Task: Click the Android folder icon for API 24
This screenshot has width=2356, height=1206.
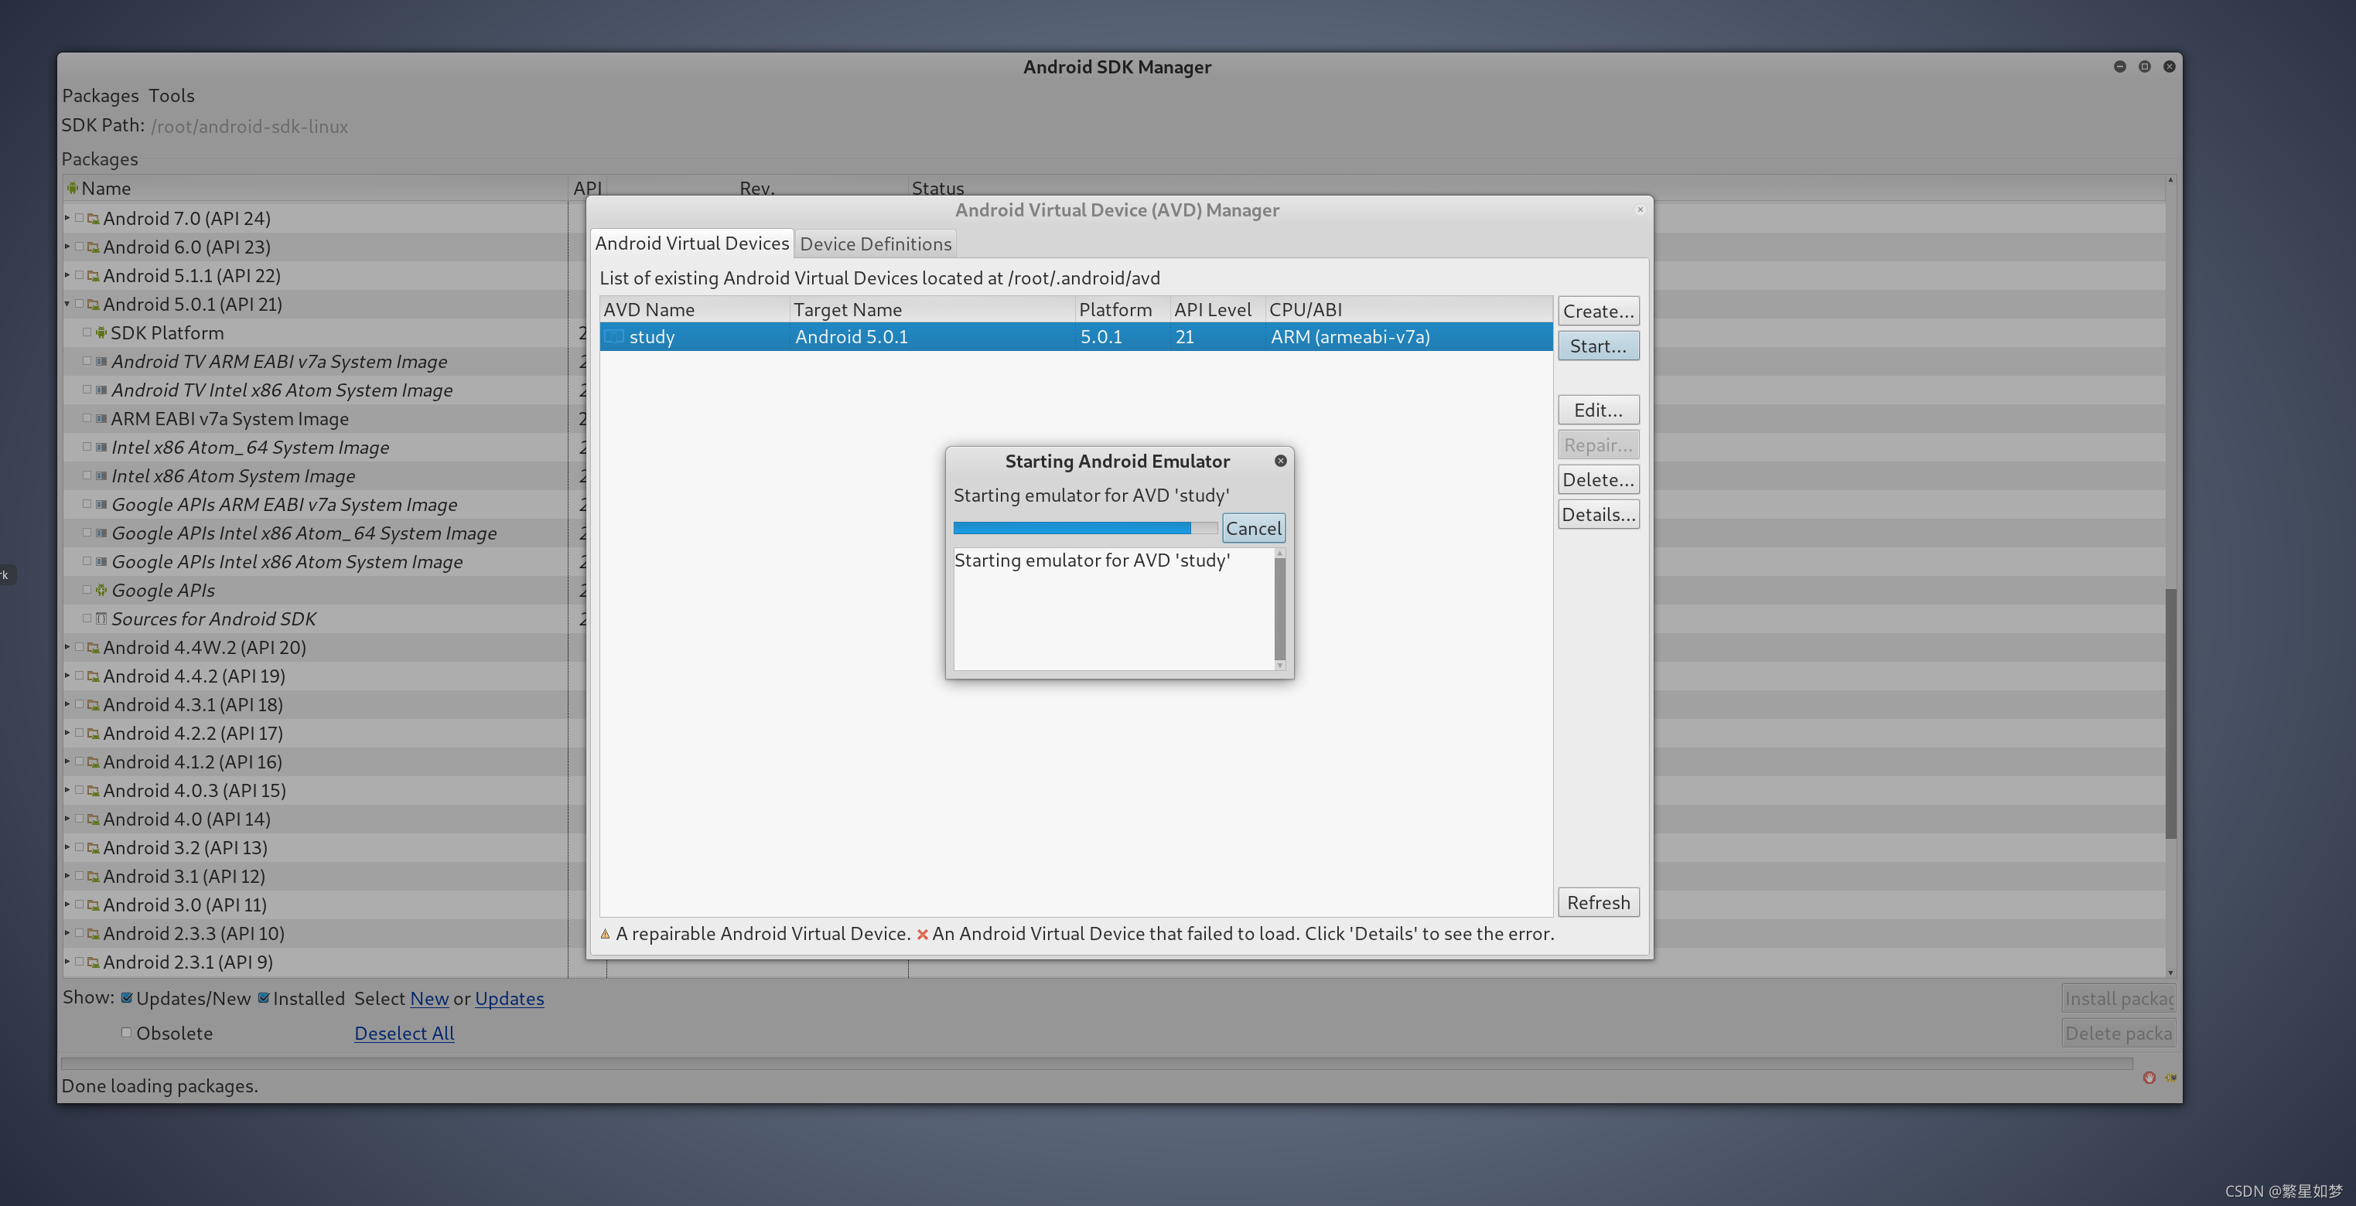Action: [x=94, y=219]
